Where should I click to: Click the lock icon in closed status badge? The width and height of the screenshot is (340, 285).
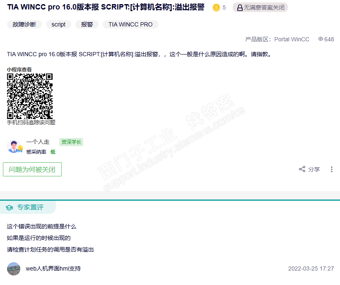[240, 7]
